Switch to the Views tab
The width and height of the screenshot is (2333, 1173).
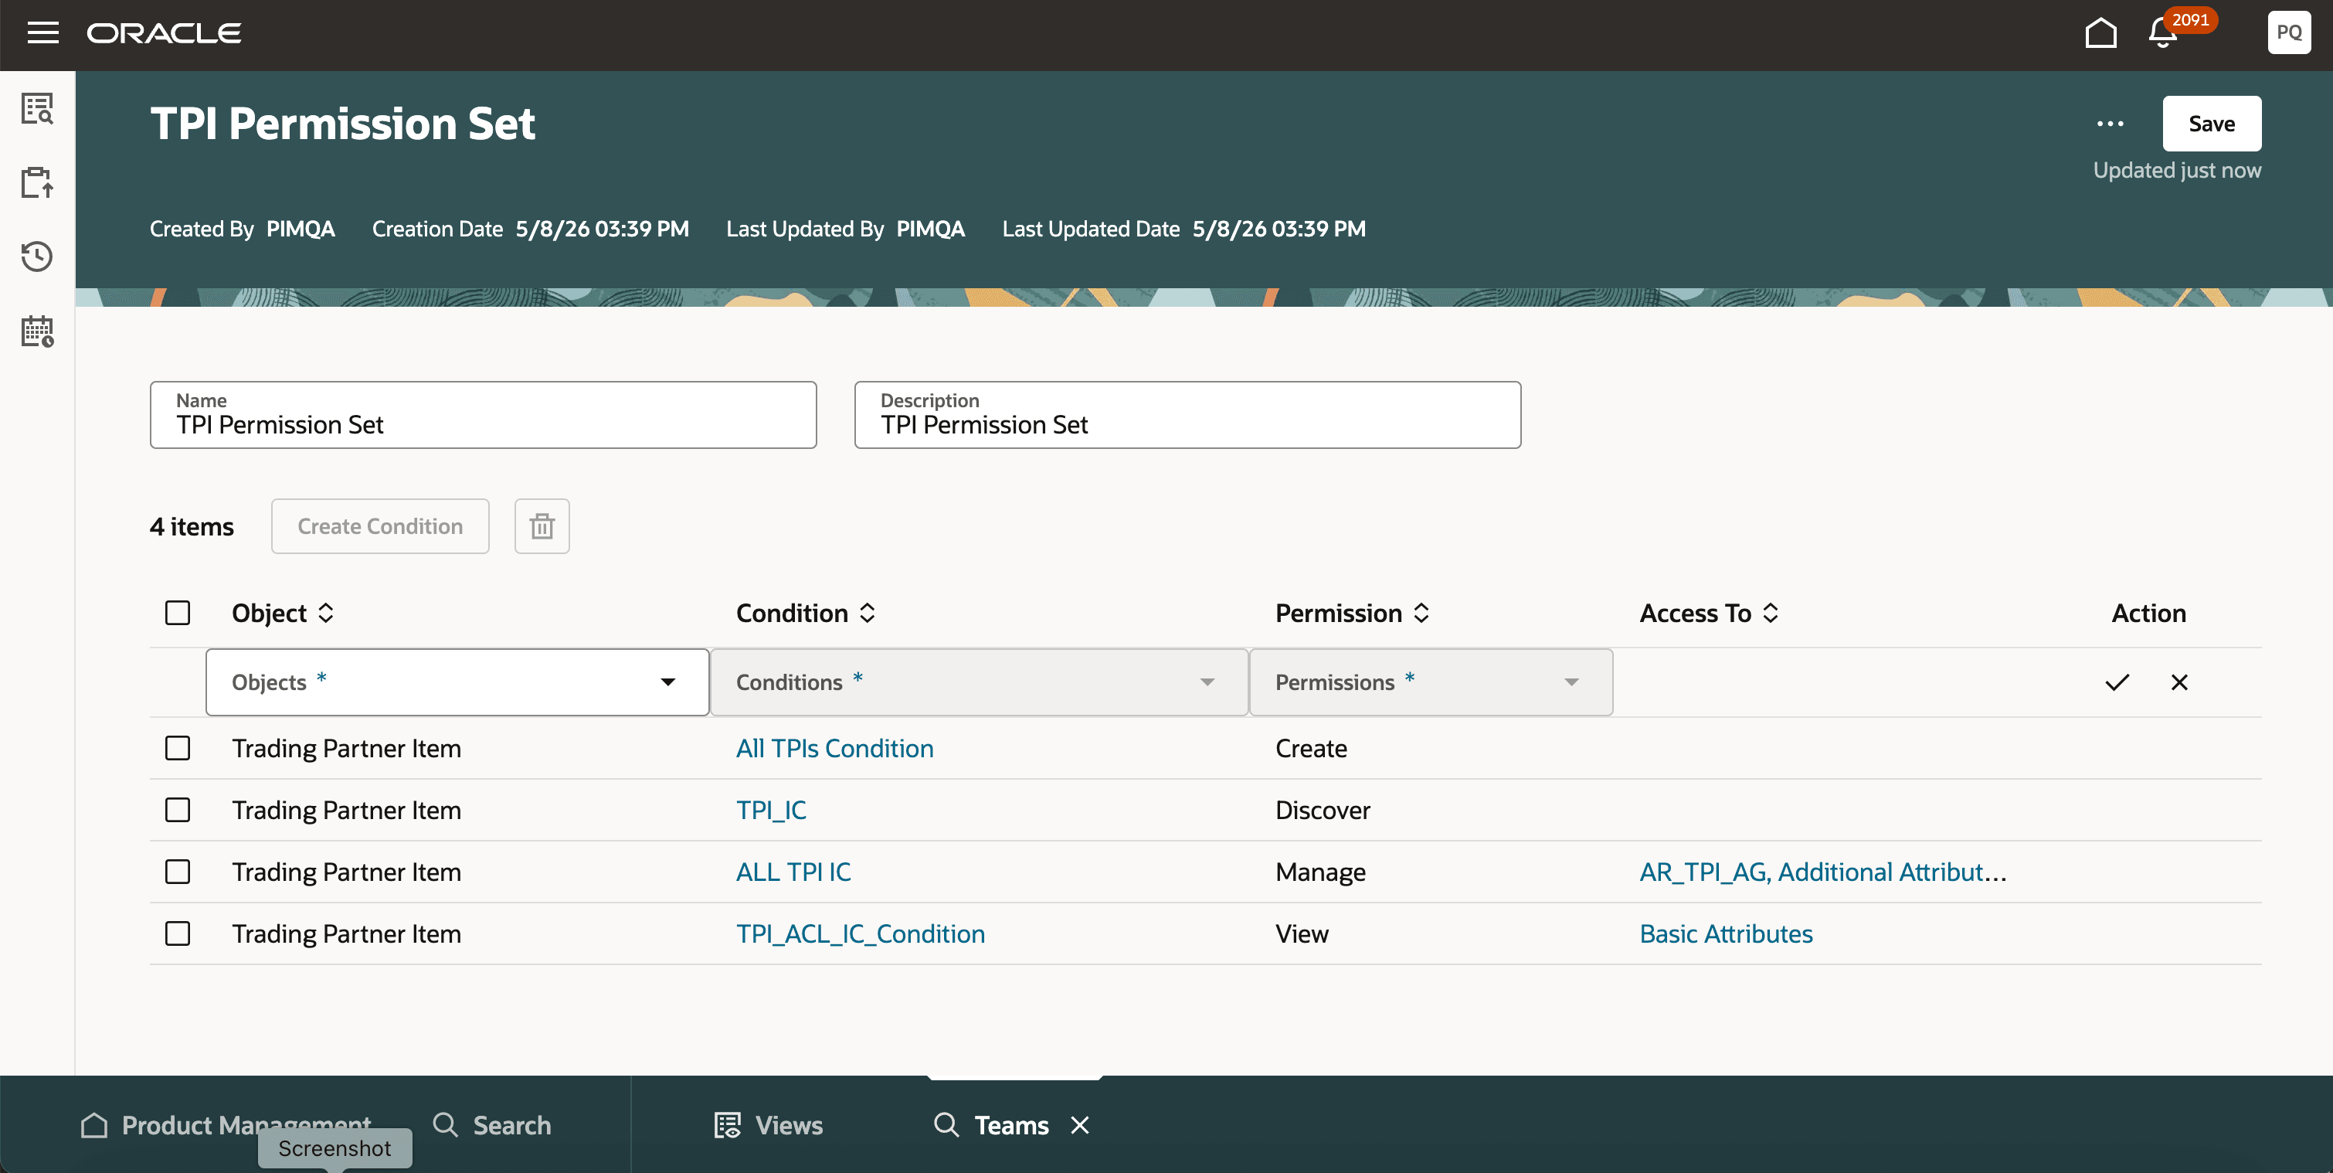tap(769, 1125)
